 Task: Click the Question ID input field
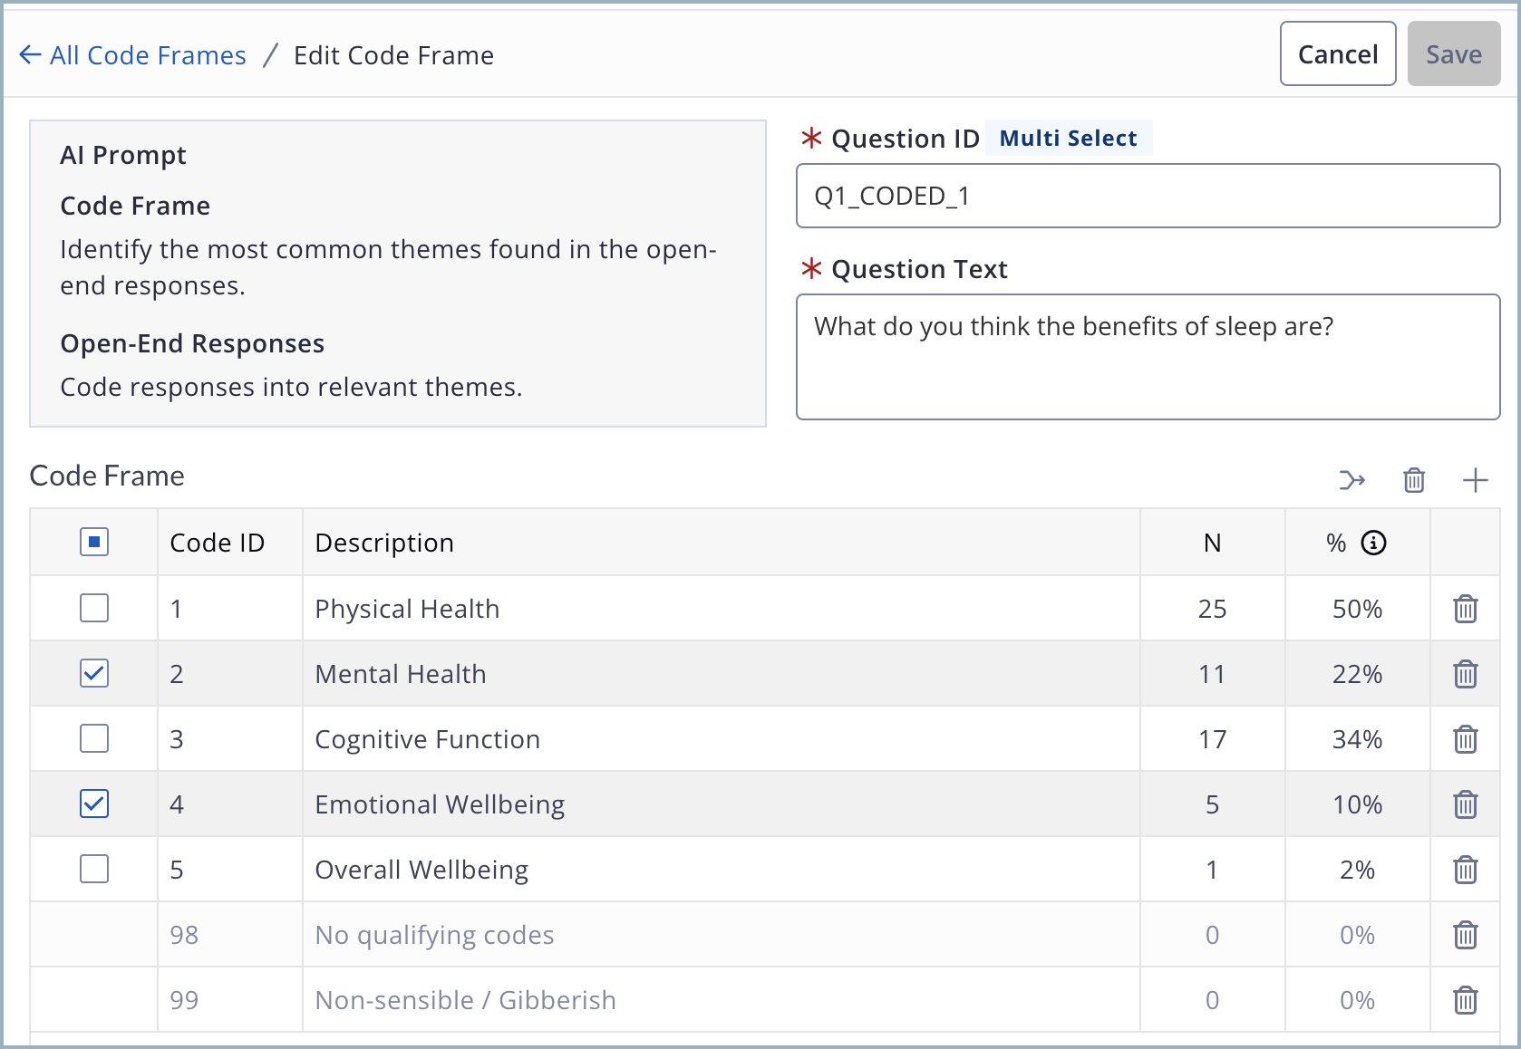point(1148,196)
